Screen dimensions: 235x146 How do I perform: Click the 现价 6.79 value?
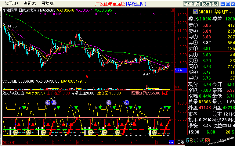click(x=207, y=84)
